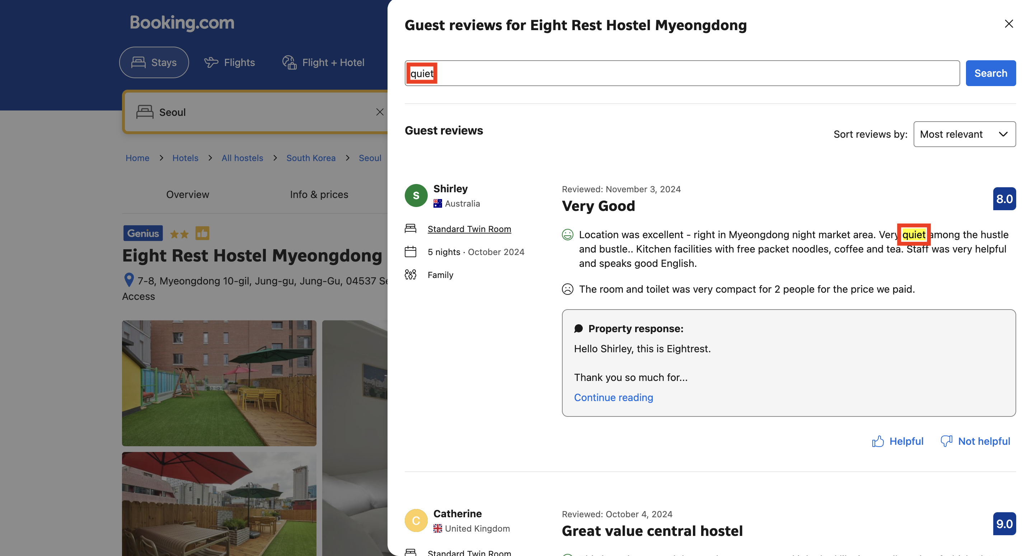
Task: Click the Australia flag icon
Action: click(x=437, y=203)
